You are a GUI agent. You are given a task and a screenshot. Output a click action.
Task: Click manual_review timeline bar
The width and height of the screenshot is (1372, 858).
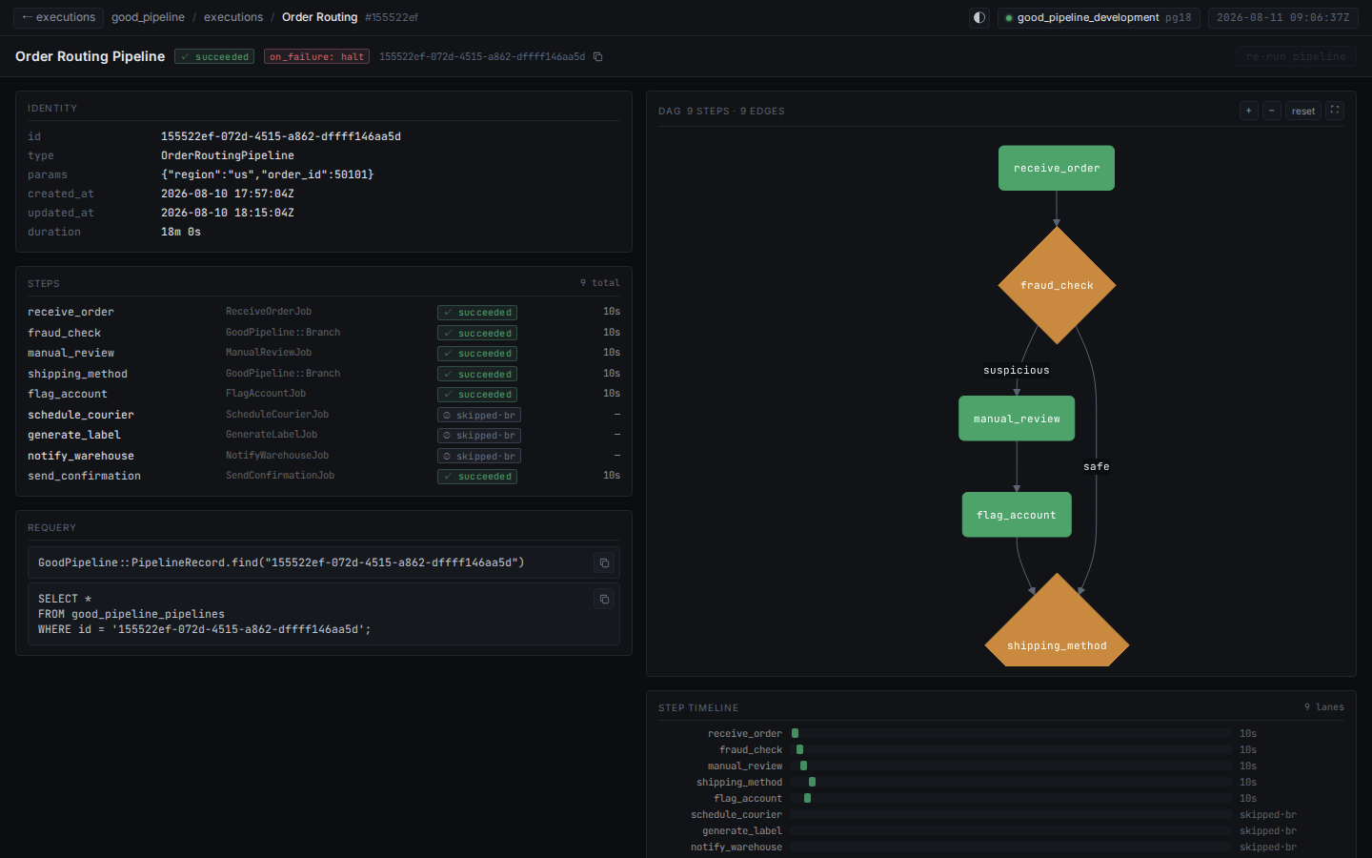803,766
